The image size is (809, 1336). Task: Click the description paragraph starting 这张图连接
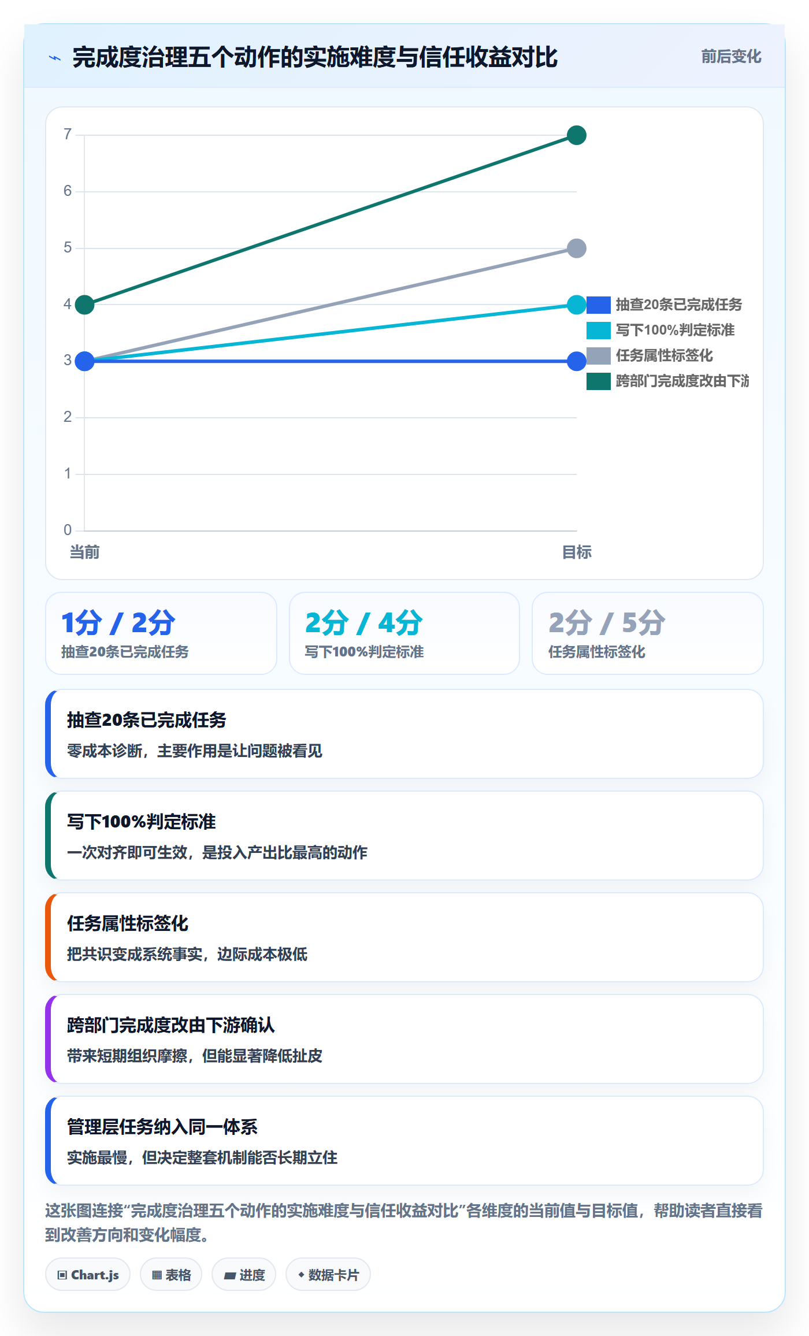[404, 1222]
